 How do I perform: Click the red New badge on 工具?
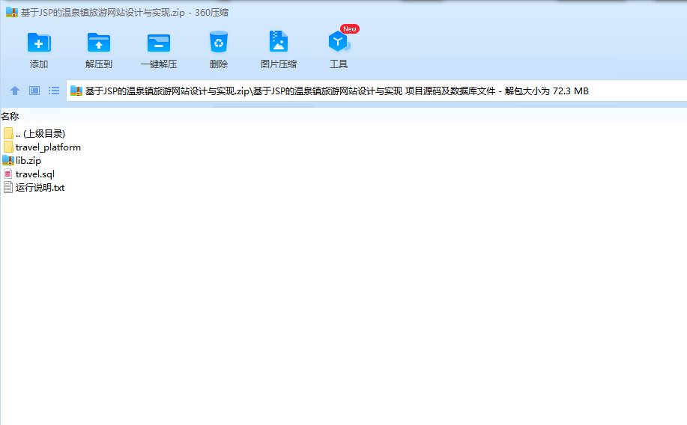(x=350, y=29)
